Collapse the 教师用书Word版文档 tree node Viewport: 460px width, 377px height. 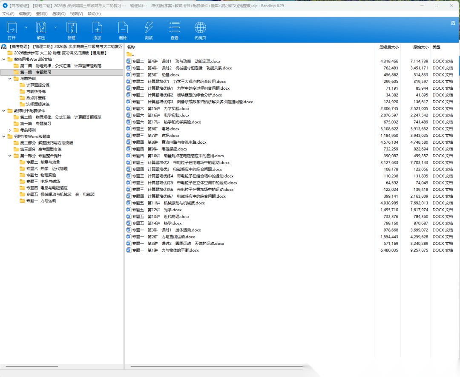coord(4,60)
